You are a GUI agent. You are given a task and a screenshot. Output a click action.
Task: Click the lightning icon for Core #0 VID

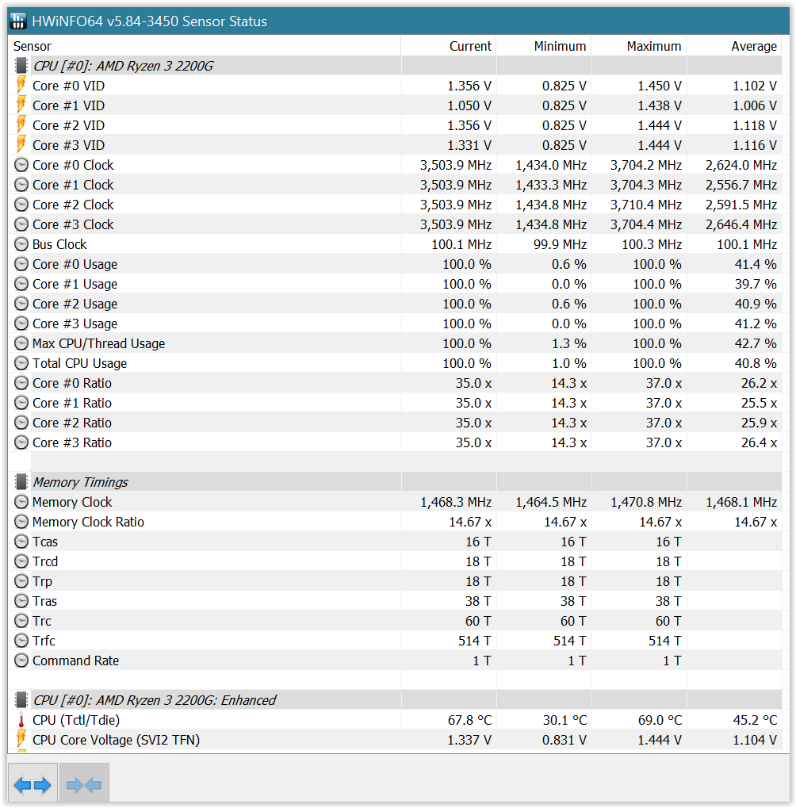pos(21,86)
